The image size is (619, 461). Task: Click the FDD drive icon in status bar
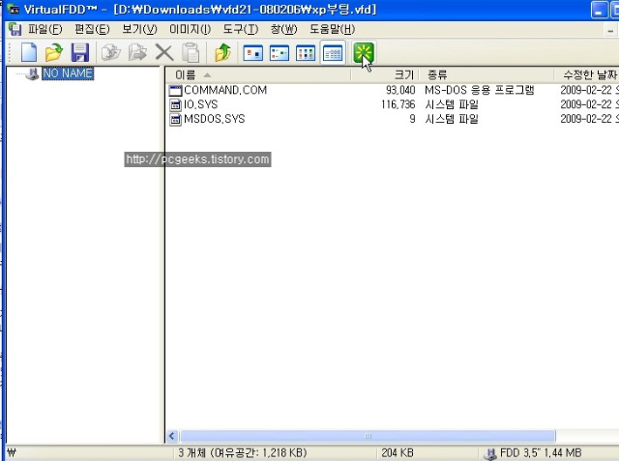point(490,454)
